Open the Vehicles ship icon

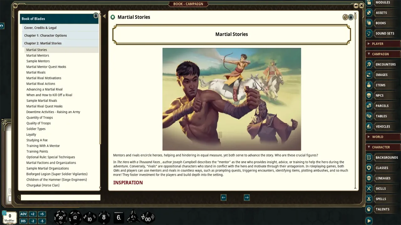pyautogui.click(x=369, y=126)
